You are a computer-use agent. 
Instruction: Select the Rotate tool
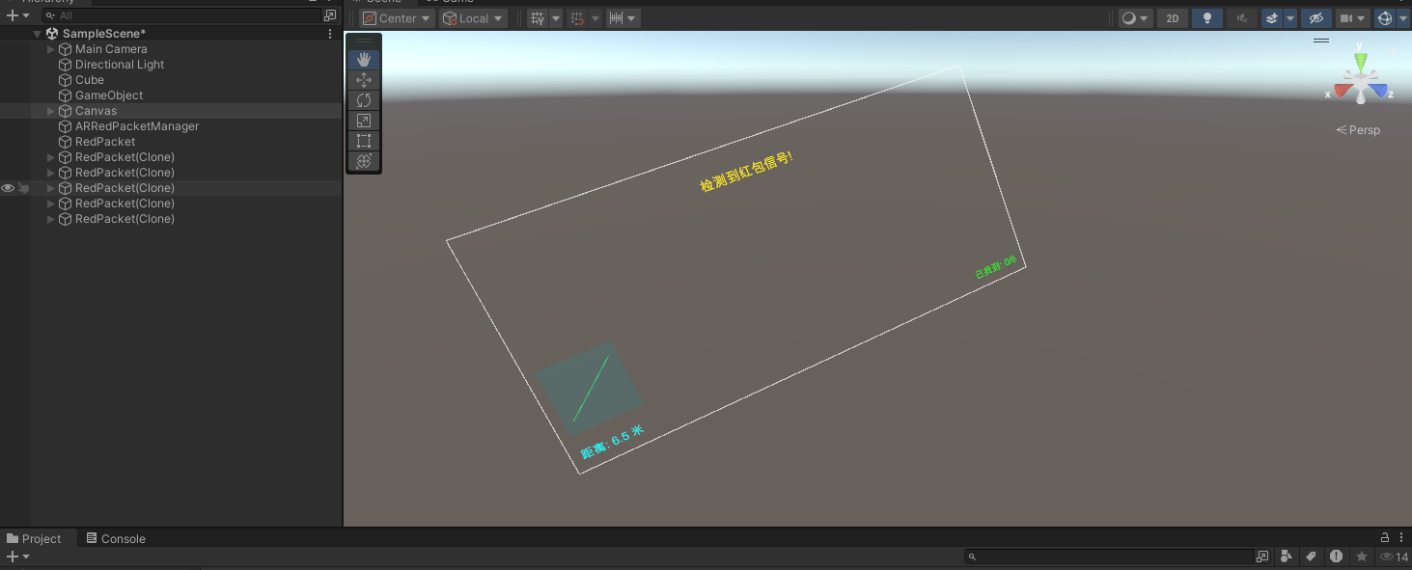[364, 100]
